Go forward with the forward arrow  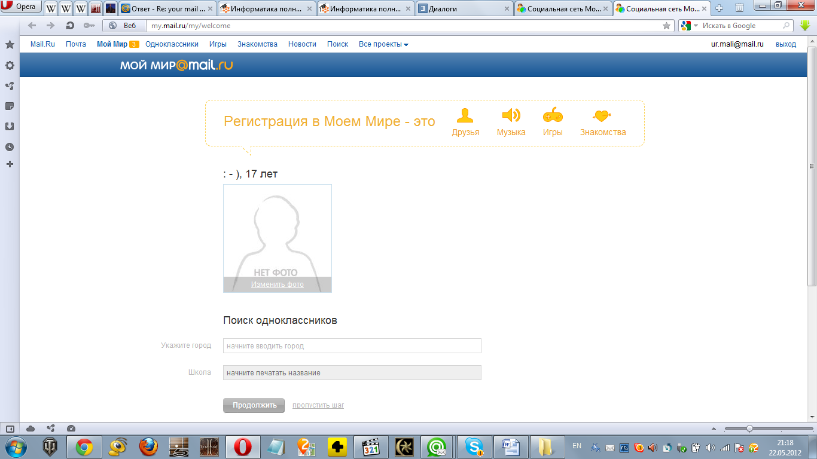click(x=51, y=26)
